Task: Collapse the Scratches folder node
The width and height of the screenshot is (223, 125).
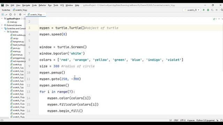Action: tap(5, 32)
